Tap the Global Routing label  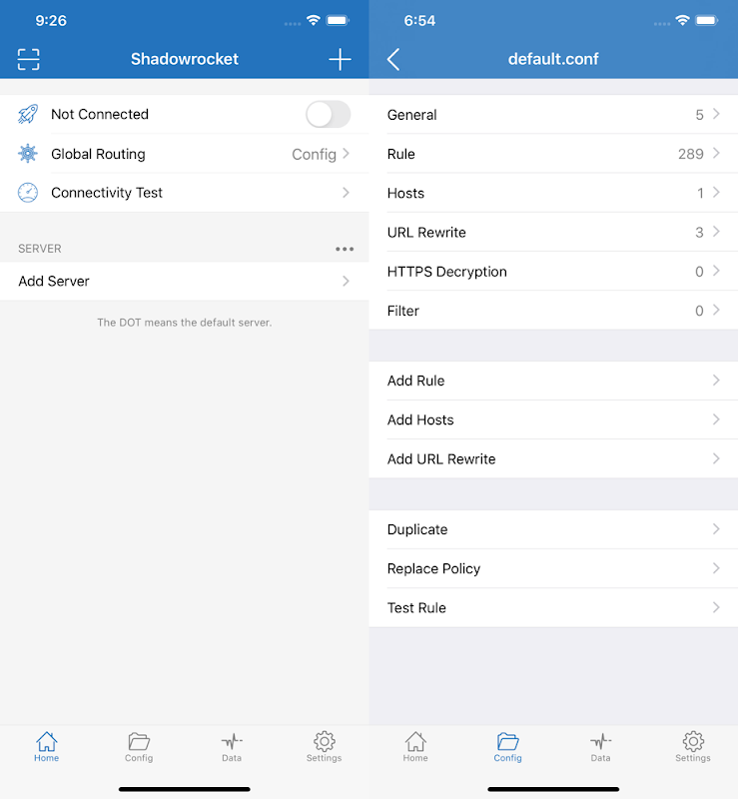point(98,154)
